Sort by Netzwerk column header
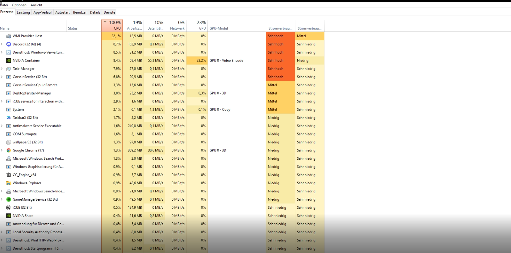Viewport: 511px width, 253px height. point(176,25)
